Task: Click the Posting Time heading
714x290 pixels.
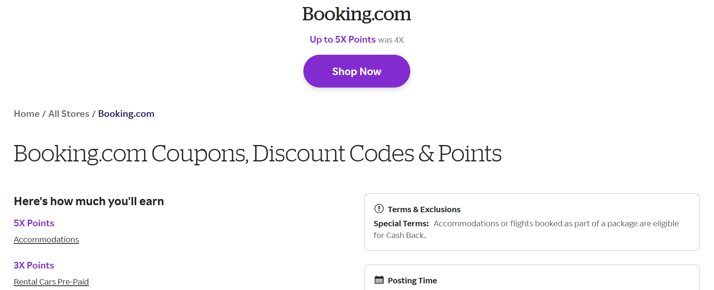Action: (412, 280)
